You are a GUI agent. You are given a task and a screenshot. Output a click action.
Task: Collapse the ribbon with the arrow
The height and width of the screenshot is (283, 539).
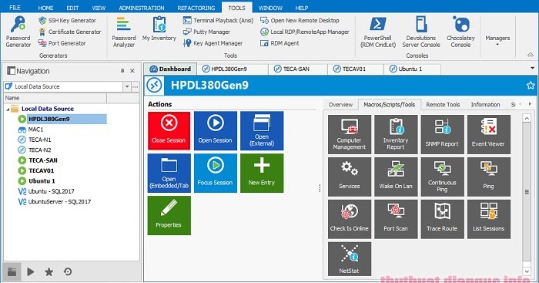pyautogui.click(x=531, y=55)
